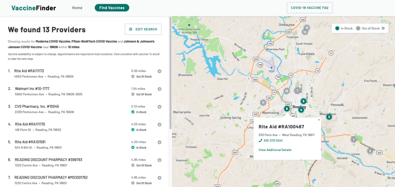Expand details arrow for Rite Aid #RA101581
Image resolution: width=395 pixels, height=187 pixels.
click(x=159, y=142)
